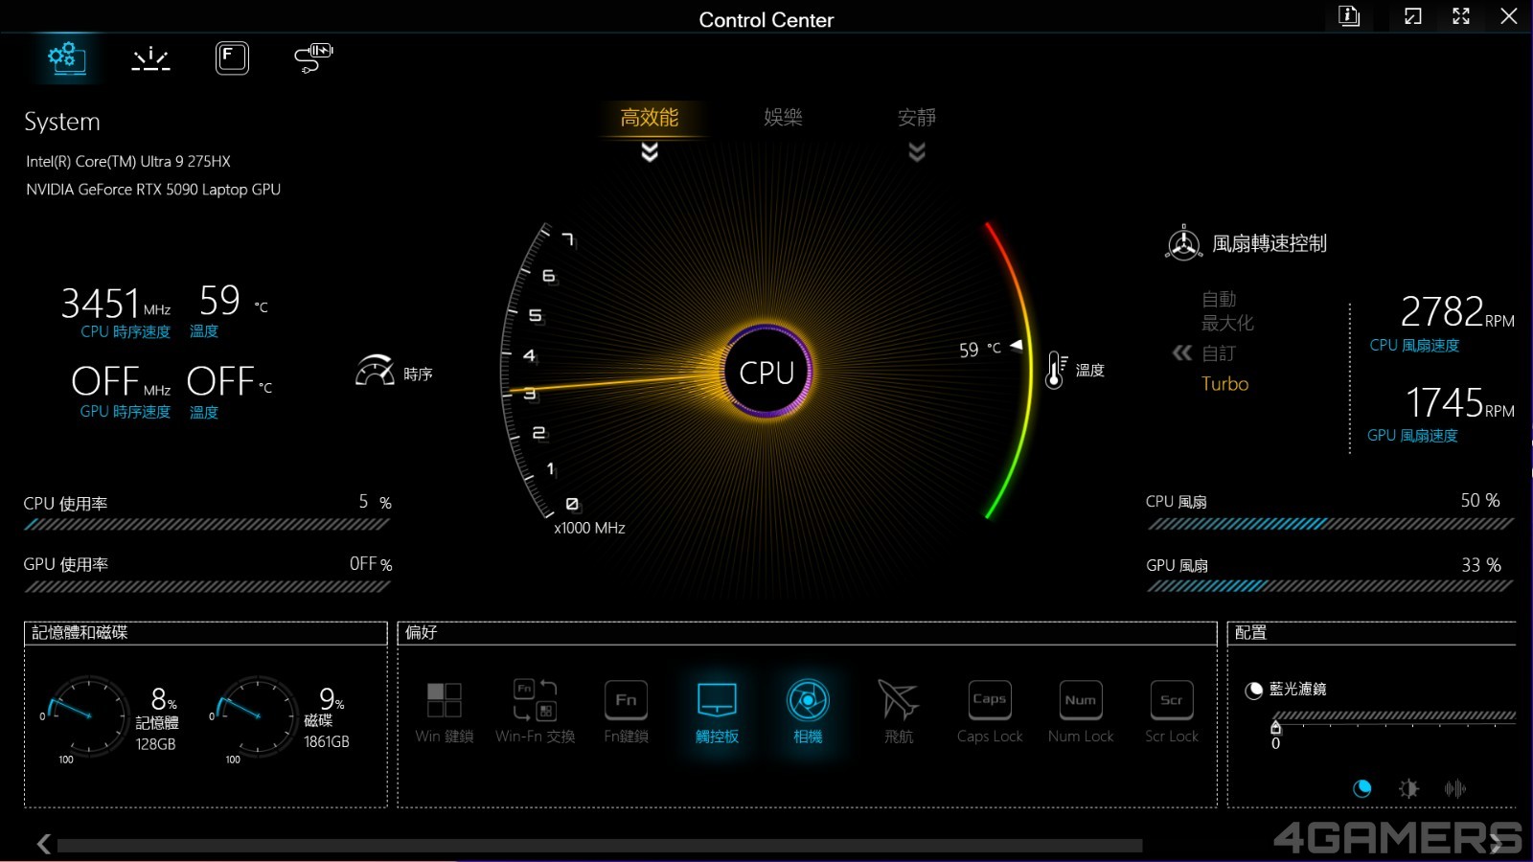Select the blue light filter moon icon
This screenshot has width=1533, height=862.
click(1361, 788)
